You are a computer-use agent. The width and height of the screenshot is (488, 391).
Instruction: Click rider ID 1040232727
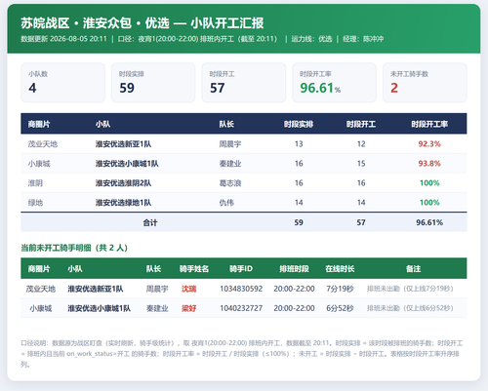[241, 308]
